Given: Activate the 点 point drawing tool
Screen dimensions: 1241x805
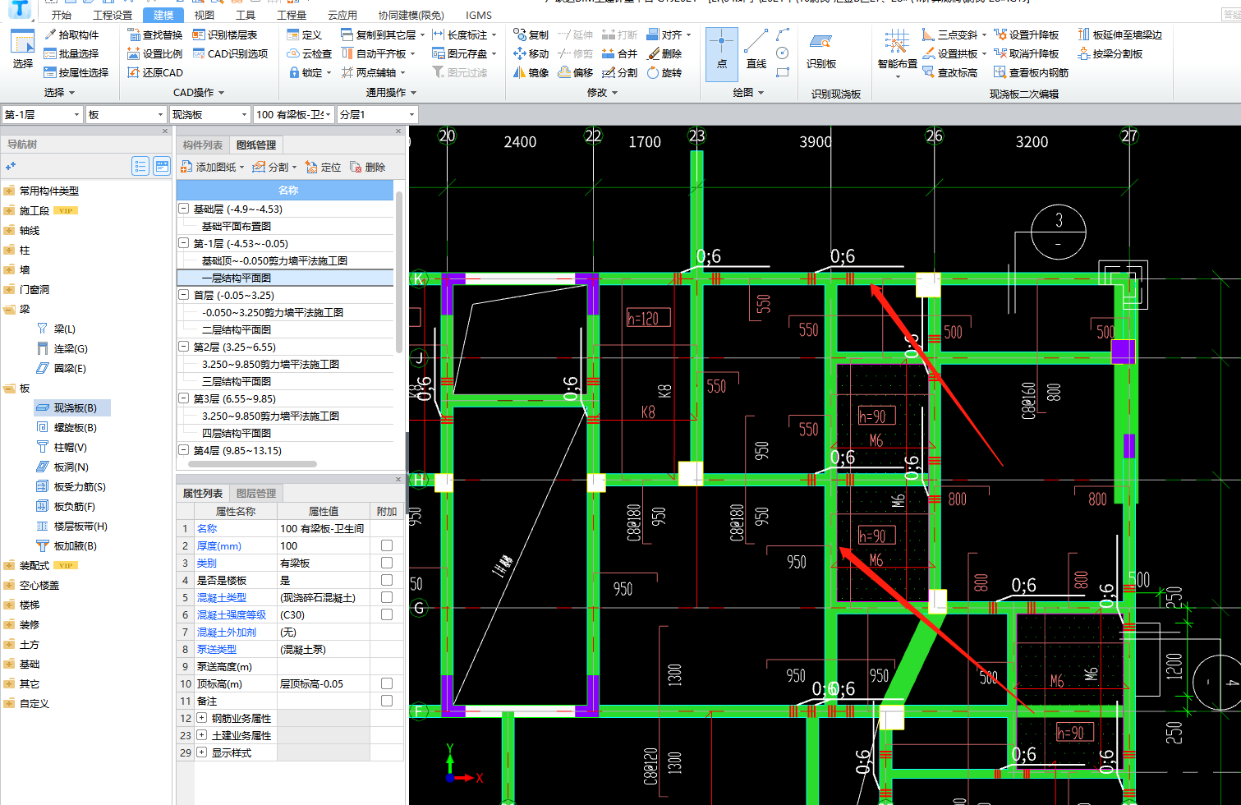Looking at the screenshot, I should coord(722,53).
